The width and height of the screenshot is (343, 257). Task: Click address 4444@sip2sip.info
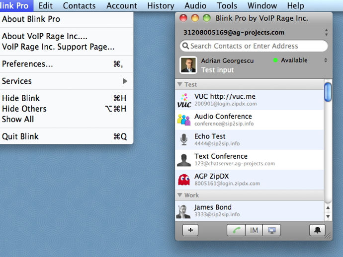[x=217, y=143]
